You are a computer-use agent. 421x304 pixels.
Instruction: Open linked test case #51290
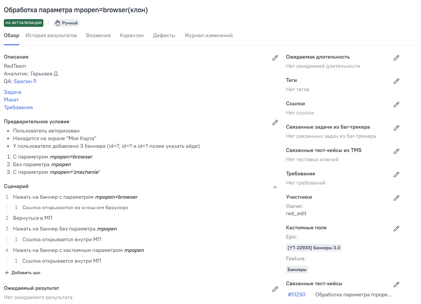pyautogui.click(x=296, y=294)
